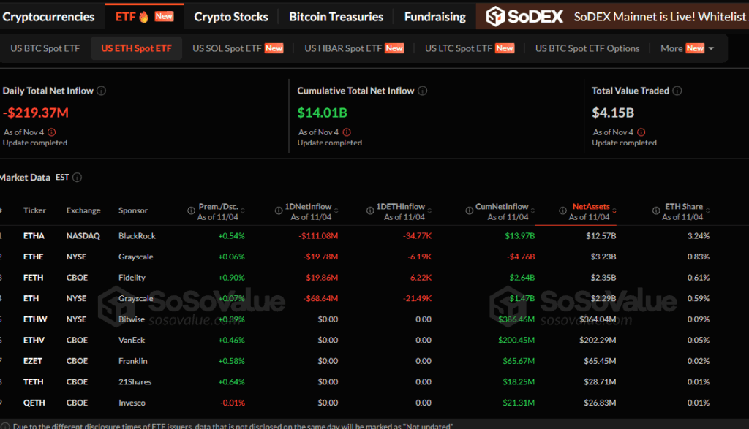Open the ETHA ticker row
Screen dimensions: 749x429
coord(34,236)
